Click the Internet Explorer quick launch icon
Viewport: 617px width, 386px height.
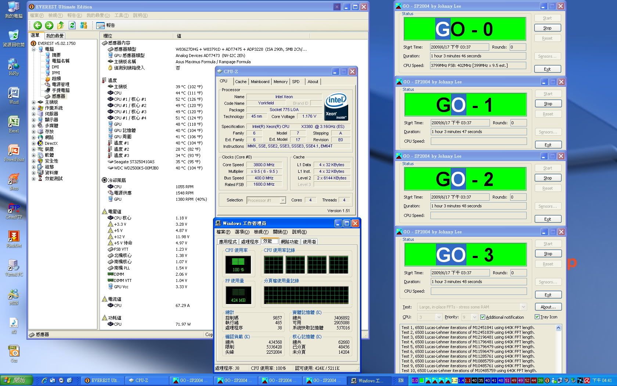[x=44, y=380]
